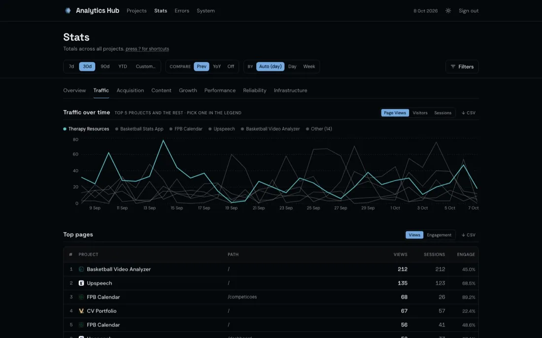Click the /competicoes path cell
Viewport: 542px width, 338px height.
(242, 297)
